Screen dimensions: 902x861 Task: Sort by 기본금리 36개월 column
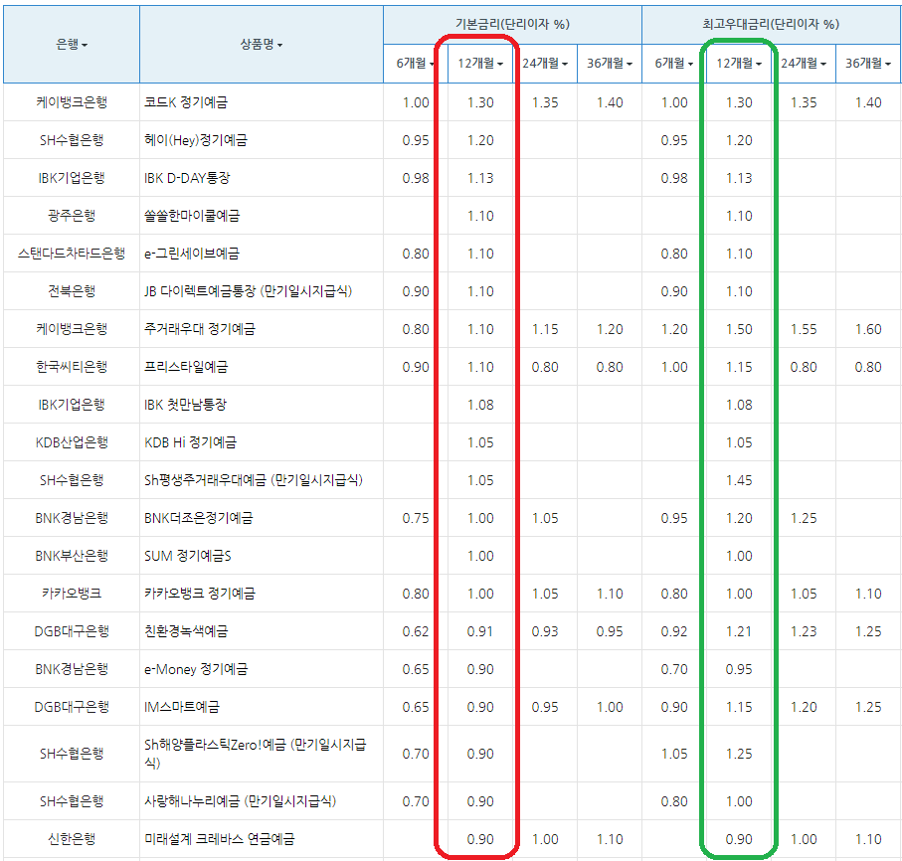[610, 64]
